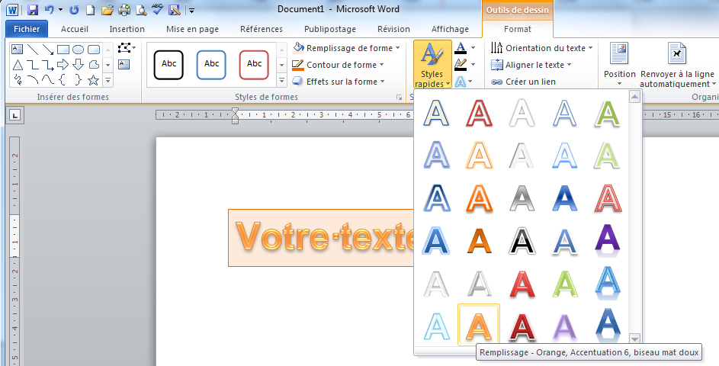Expand the Abc shape styles gallery More arrow

pos(282,81)
